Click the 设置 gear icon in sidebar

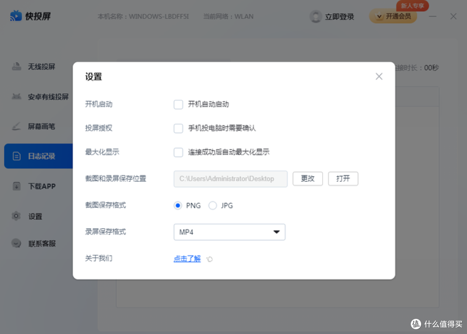(x=16, y=216)
